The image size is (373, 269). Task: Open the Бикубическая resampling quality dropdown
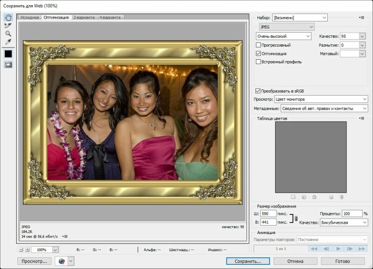click(x=344, y=222)
